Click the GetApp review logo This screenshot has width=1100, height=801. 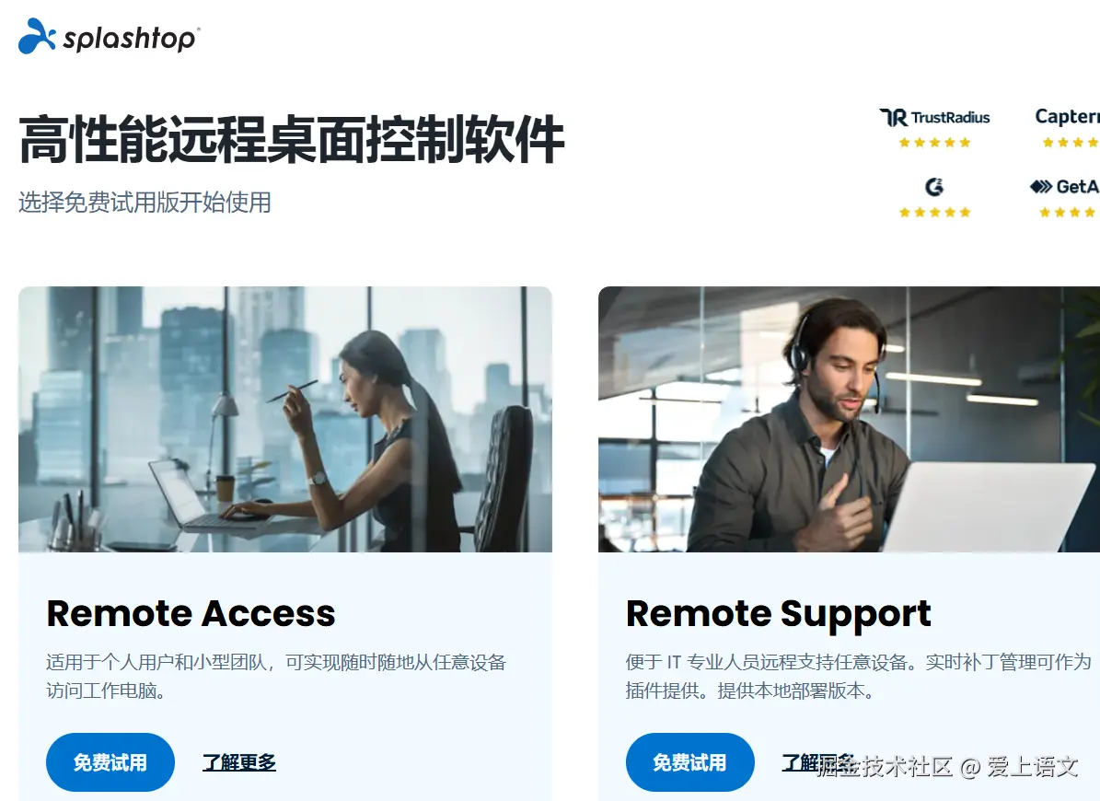[1064, 187]
